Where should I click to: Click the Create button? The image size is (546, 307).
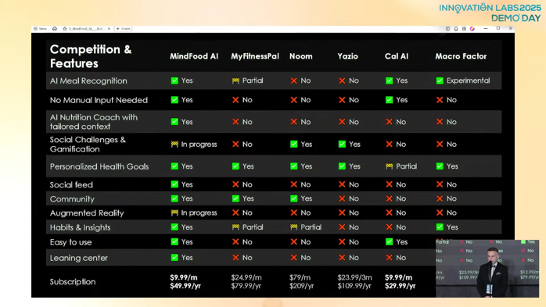124,29
